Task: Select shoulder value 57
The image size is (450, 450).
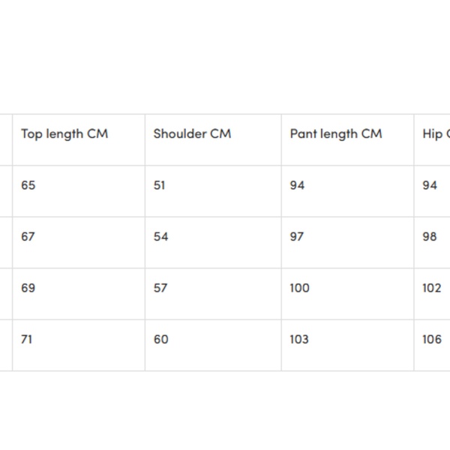Action: 160,288
